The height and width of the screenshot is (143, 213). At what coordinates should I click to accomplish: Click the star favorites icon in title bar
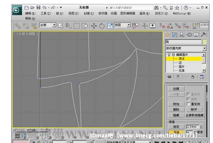click(177, 8)
